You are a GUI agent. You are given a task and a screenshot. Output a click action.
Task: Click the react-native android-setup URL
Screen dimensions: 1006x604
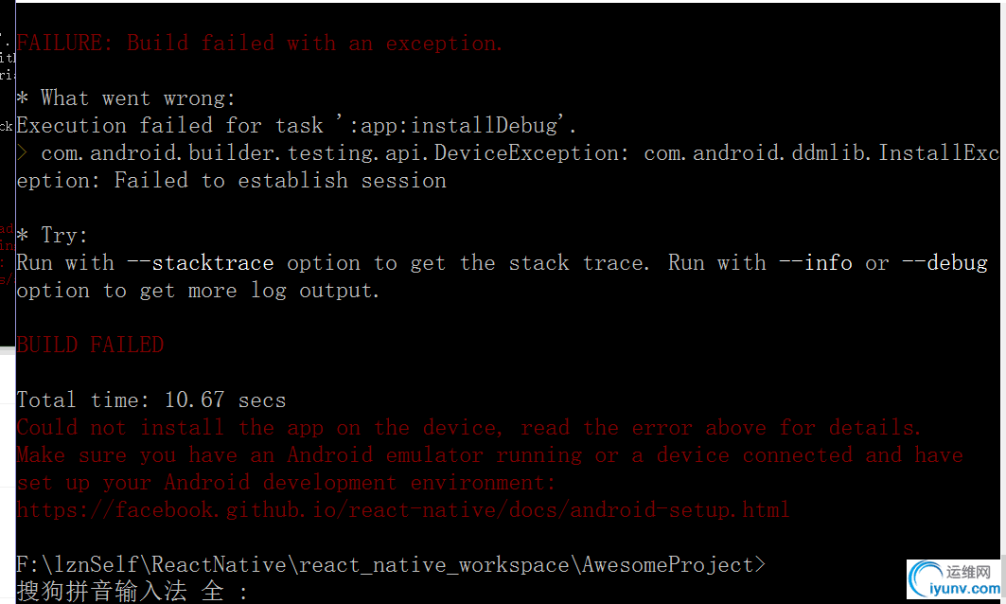[402, 510]
